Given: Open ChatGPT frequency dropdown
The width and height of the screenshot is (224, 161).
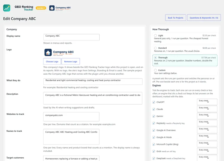Looking at the screenshot, I should tap(207, 102).
